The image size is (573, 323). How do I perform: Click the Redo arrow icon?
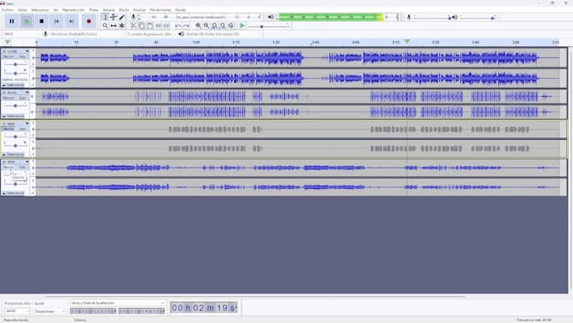point(186,25)
